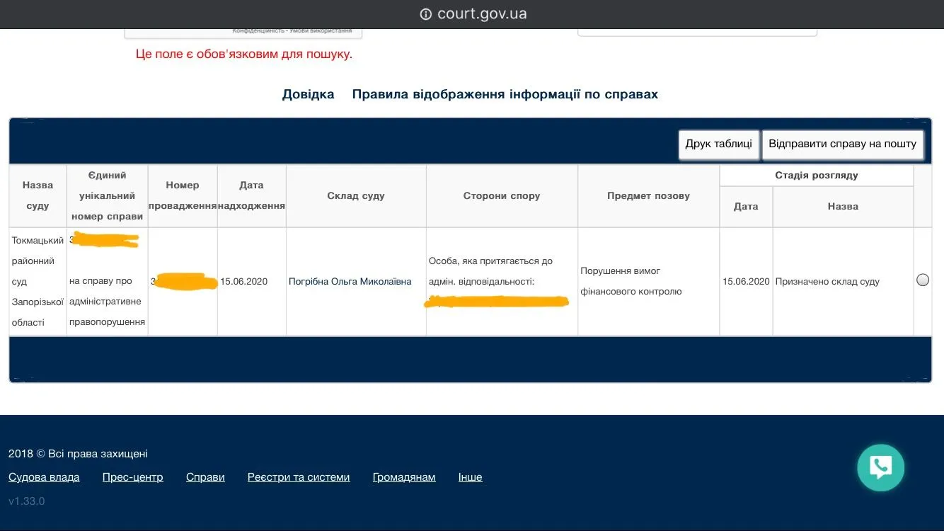Click the Склад суду column header
This screenshot has height=531, width=944.
pos(356,195)
